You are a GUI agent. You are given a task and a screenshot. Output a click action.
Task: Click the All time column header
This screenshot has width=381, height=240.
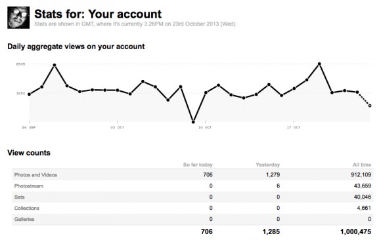pos(362,165)
